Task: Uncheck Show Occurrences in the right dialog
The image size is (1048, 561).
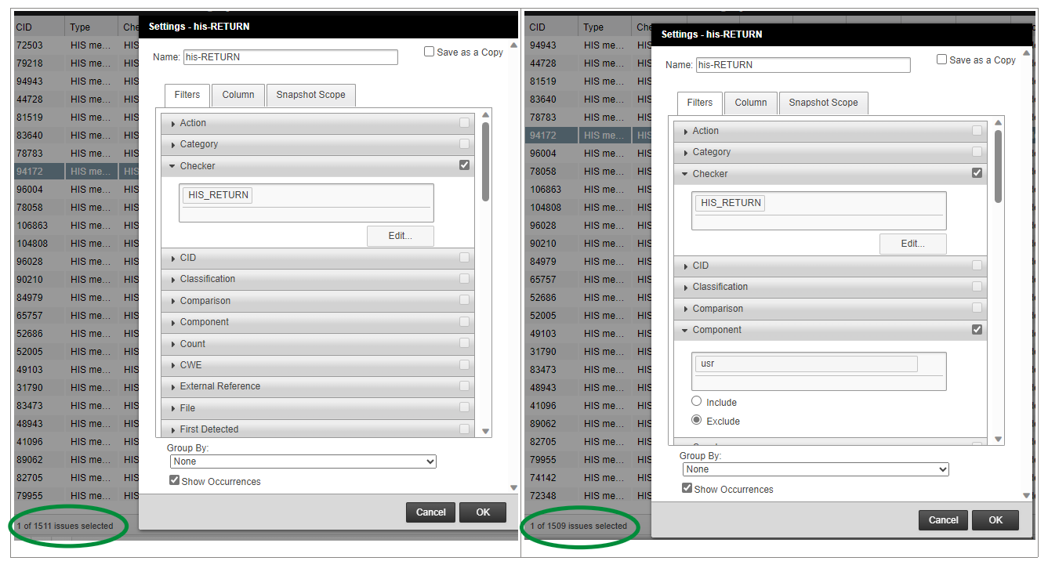Action: click(x=687, y=488)
